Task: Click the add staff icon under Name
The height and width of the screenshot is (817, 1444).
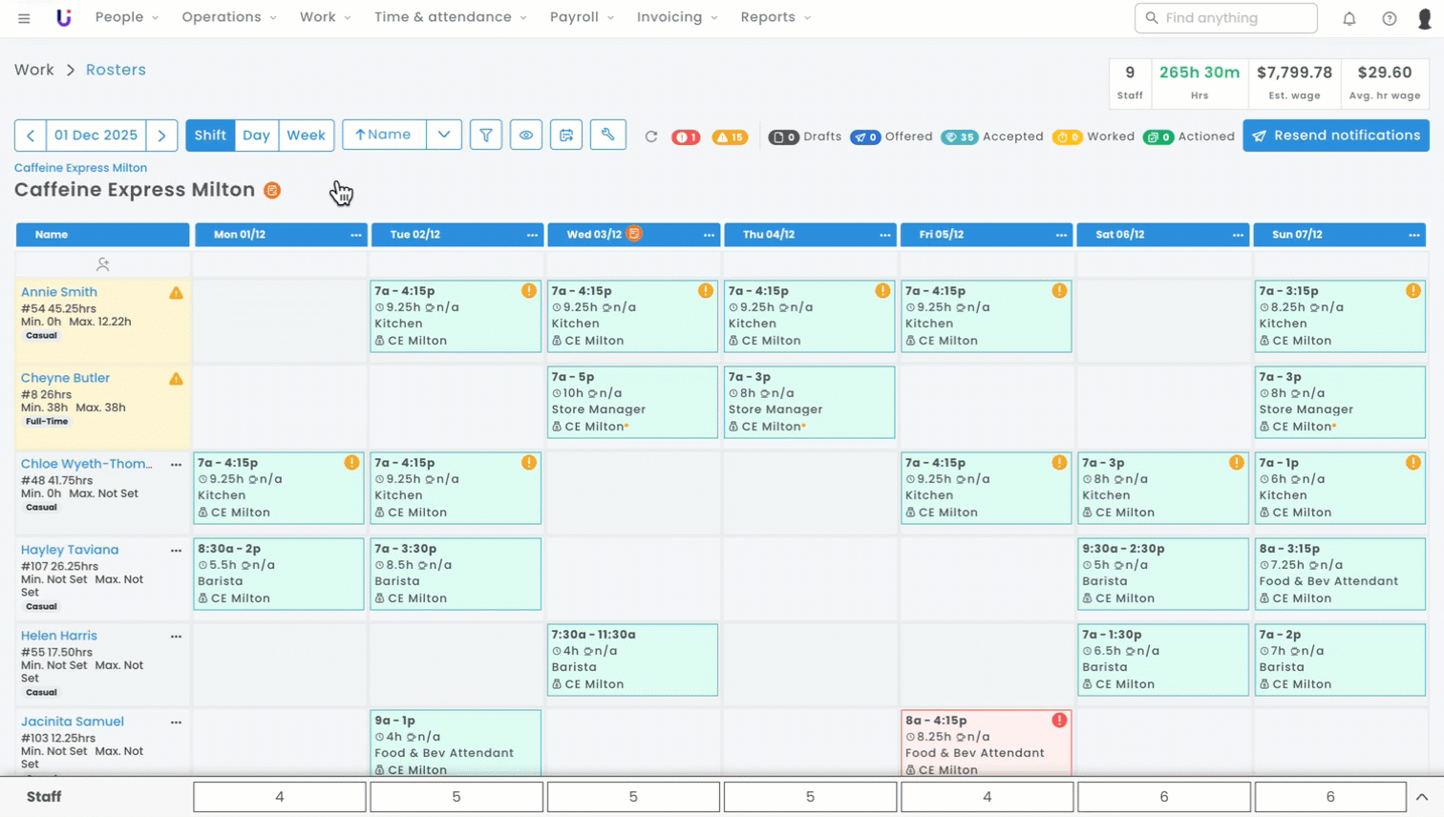Action: point(103,264)
